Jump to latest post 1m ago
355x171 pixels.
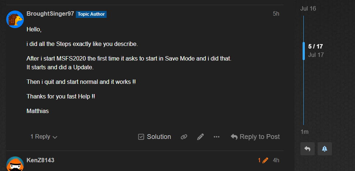(304, 132)
